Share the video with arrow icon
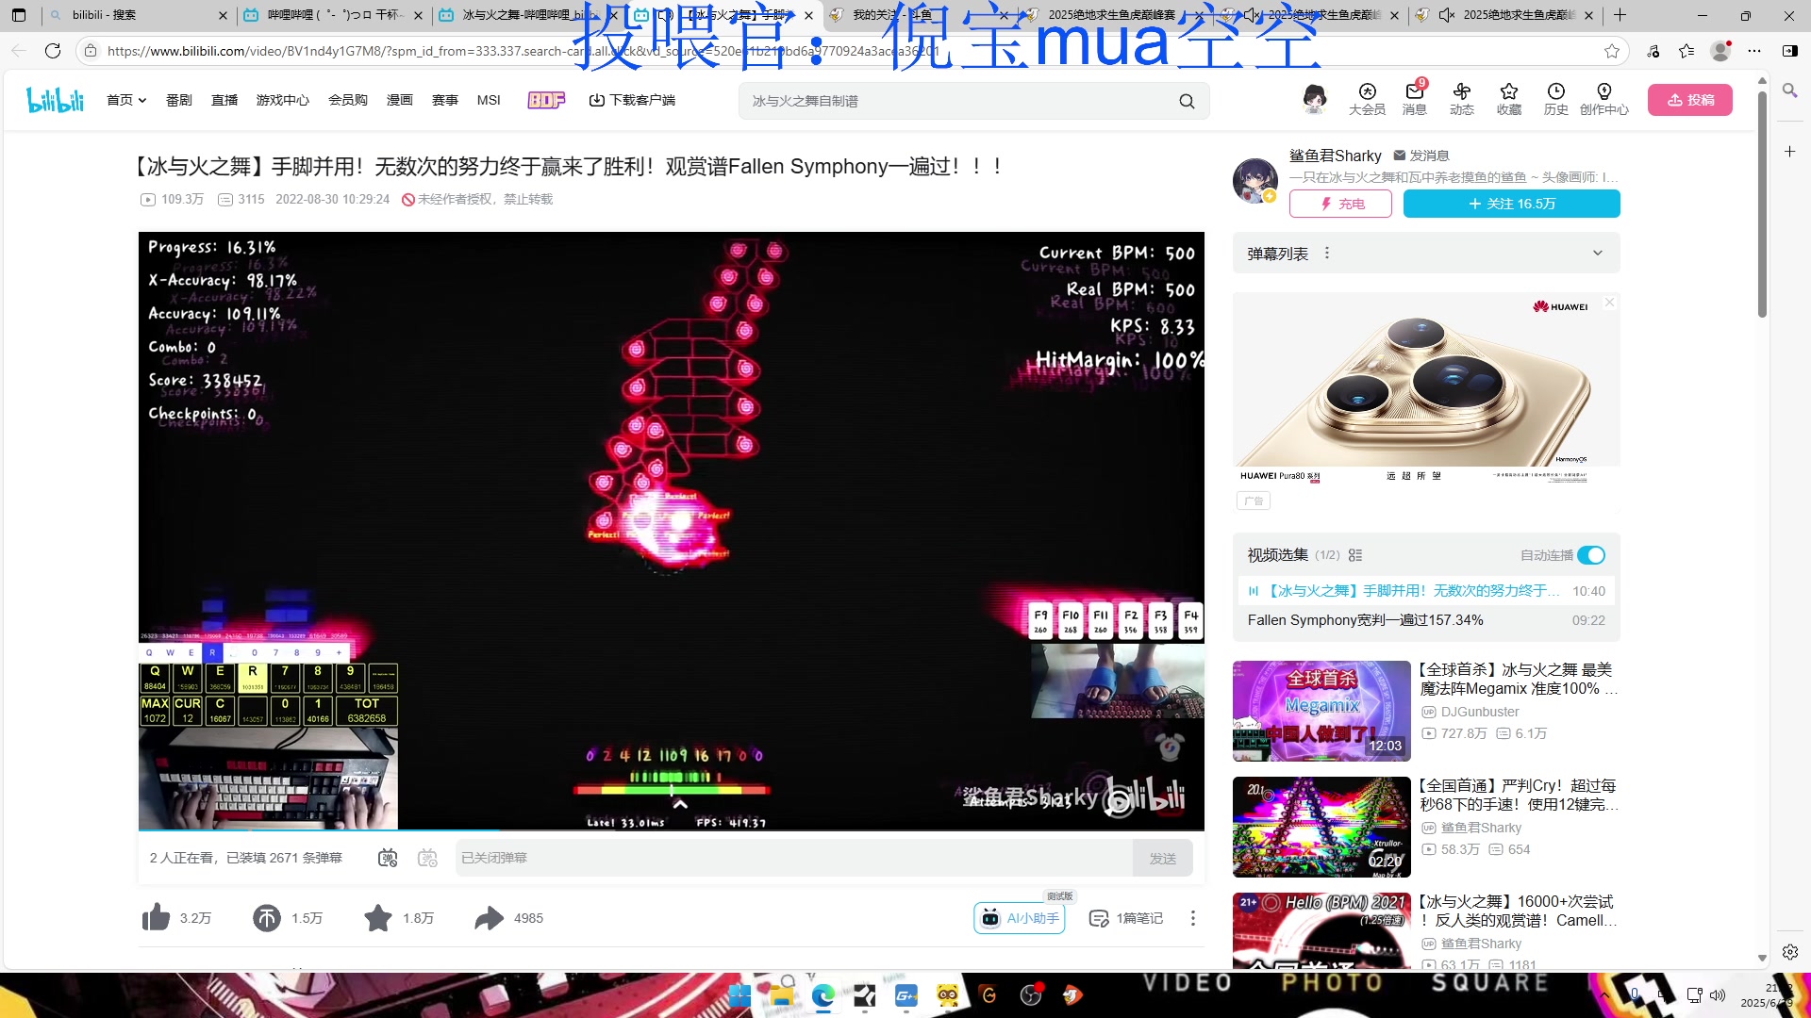This screenshot has height=1018, width=1811. click(x=489, y=918)
